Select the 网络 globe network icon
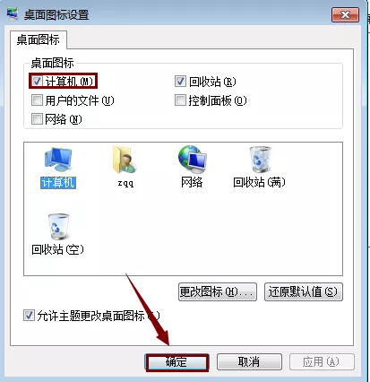 [192, 160]
